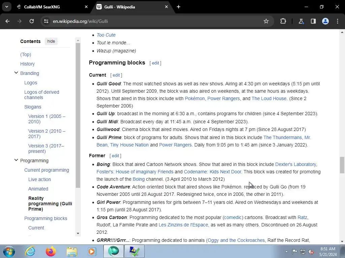
Task: Collapse the Branding section chevron
Action: (16, 73)
